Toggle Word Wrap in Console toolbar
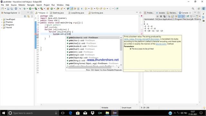 176,16
